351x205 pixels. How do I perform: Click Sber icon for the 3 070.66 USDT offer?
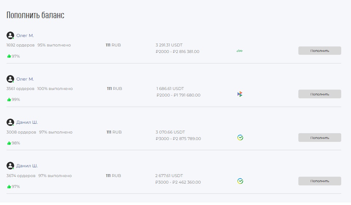[240, 138]
